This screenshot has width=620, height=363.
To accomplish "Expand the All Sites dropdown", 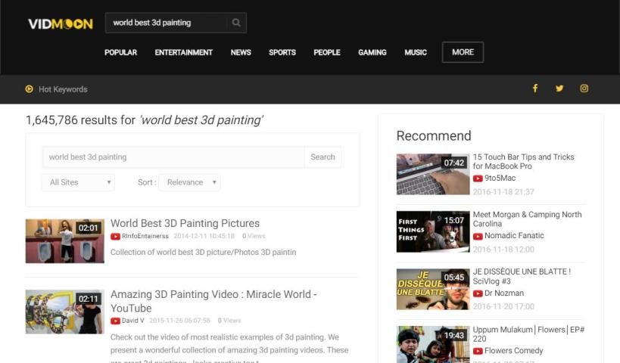I will pyautogui.click(x=78, y=182).
